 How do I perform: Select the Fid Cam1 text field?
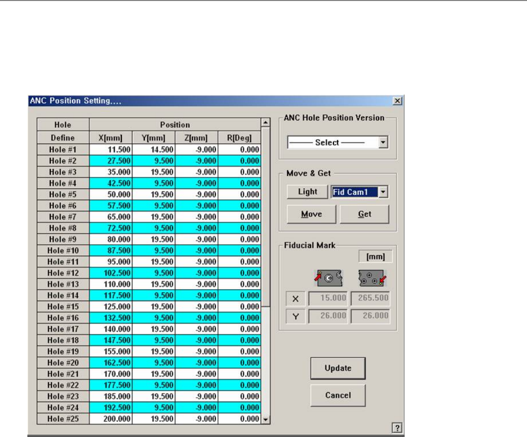tap(355, 192)
